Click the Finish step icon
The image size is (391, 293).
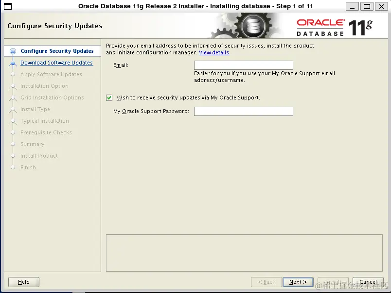tap(13, 167)
